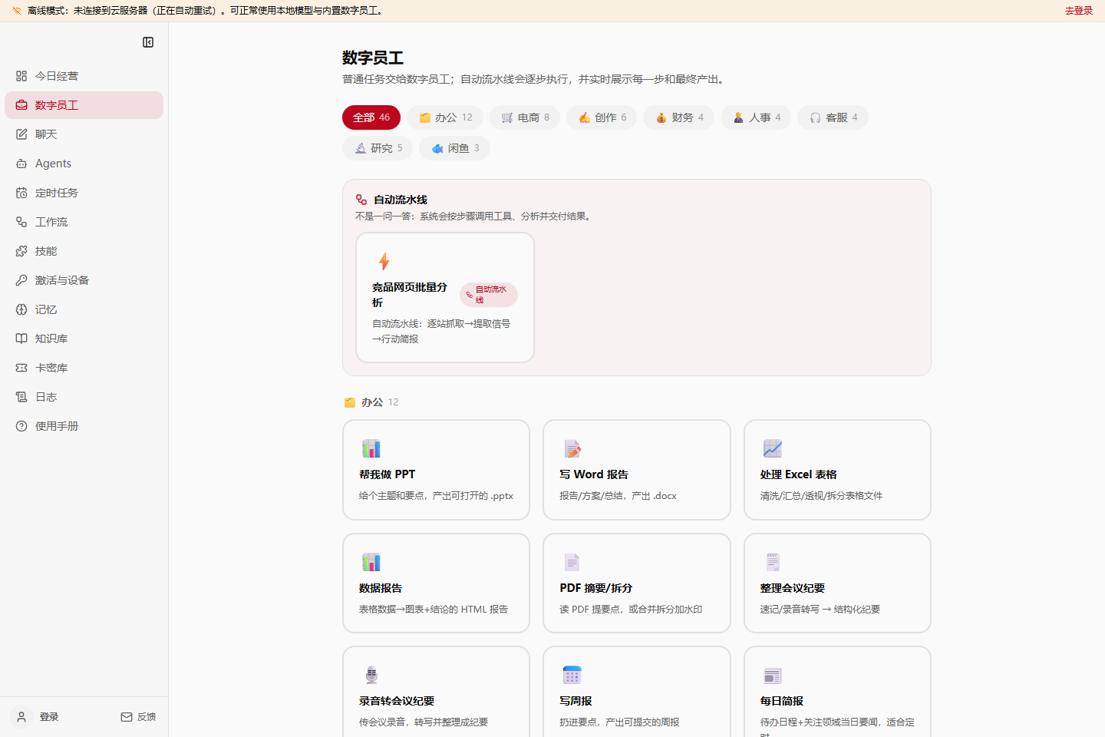
Task: Click the 处理 Excel 表格 chart icon
Action: (x=773, y=448)
